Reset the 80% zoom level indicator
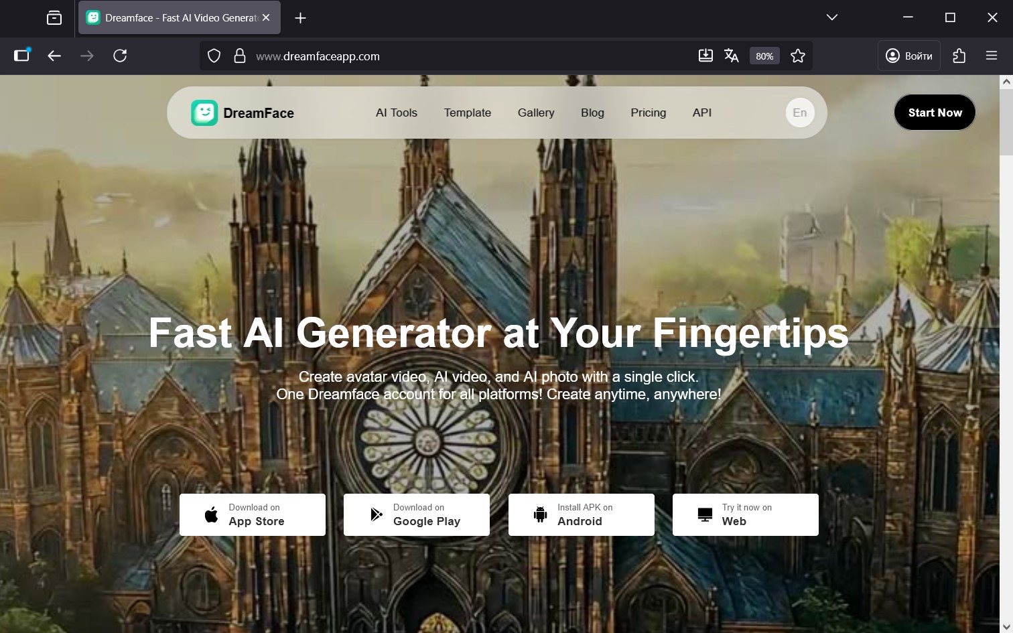Screen dimensions: 1013x633 (764, 56)
